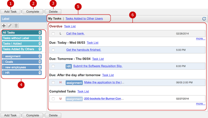The image size is (208, 118).
Task: Click more... link under Completed Tasks
Action: [201, 104]
